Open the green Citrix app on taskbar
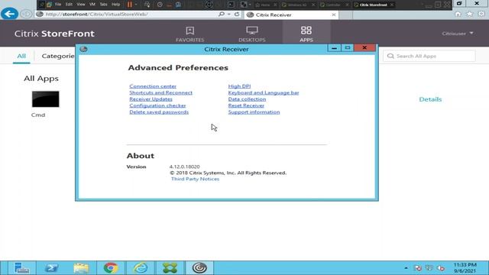 coord(170,268)
